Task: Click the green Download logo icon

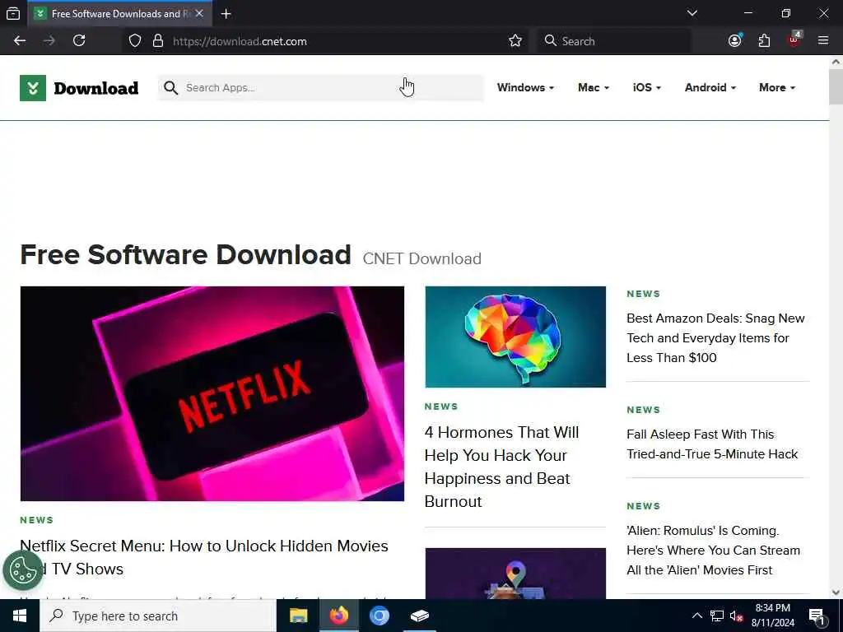Action: click(33, 88)
